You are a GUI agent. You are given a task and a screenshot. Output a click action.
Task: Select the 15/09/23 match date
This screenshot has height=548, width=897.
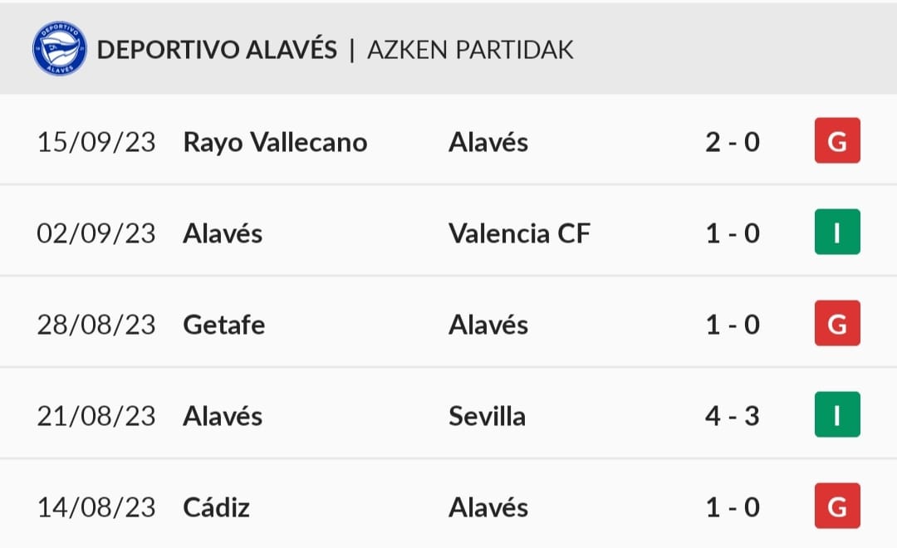[x=96, y=143]
